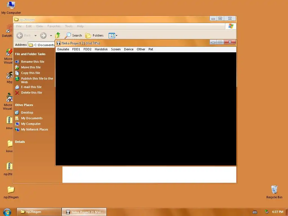Select the np2fmgen folder on desktop
The width and height of the screenshot is (288, 216).
pos(11,192)
